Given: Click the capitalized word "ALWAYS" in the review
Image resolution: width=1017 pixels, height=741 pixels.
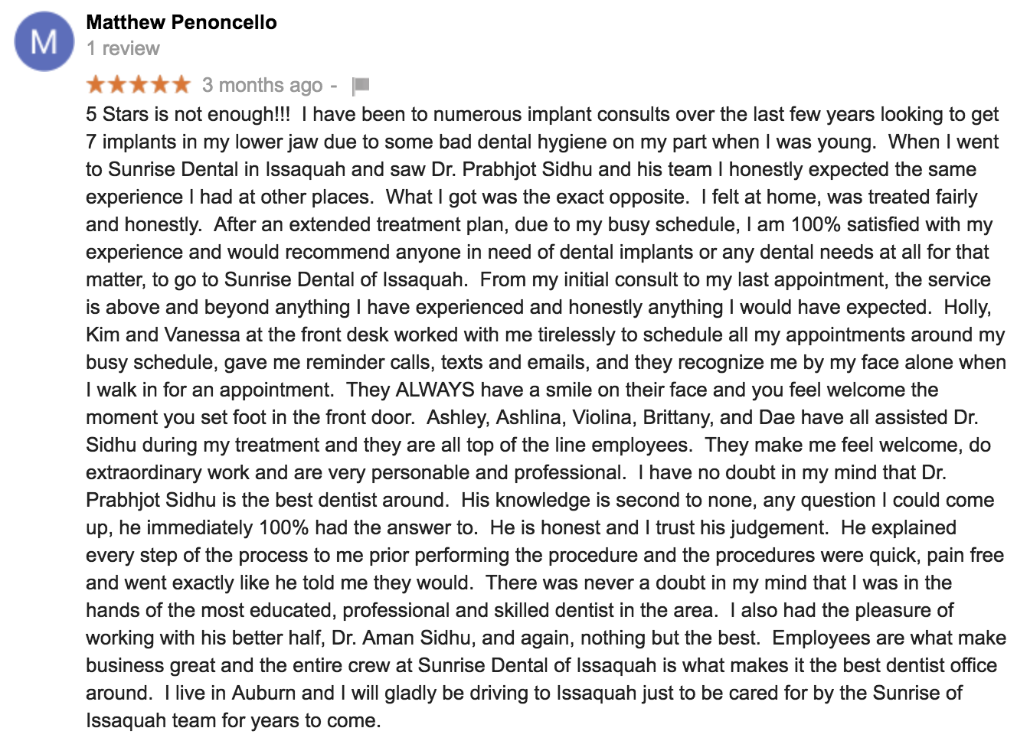Looking at the screenshot, I should pos(435,390).
